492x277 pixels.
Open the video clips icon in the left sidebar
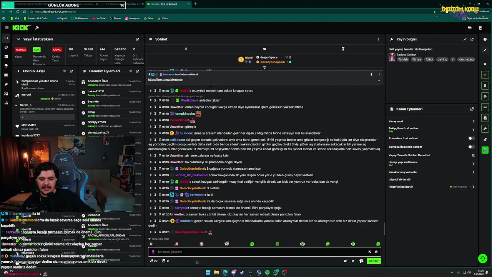(6, 75)
